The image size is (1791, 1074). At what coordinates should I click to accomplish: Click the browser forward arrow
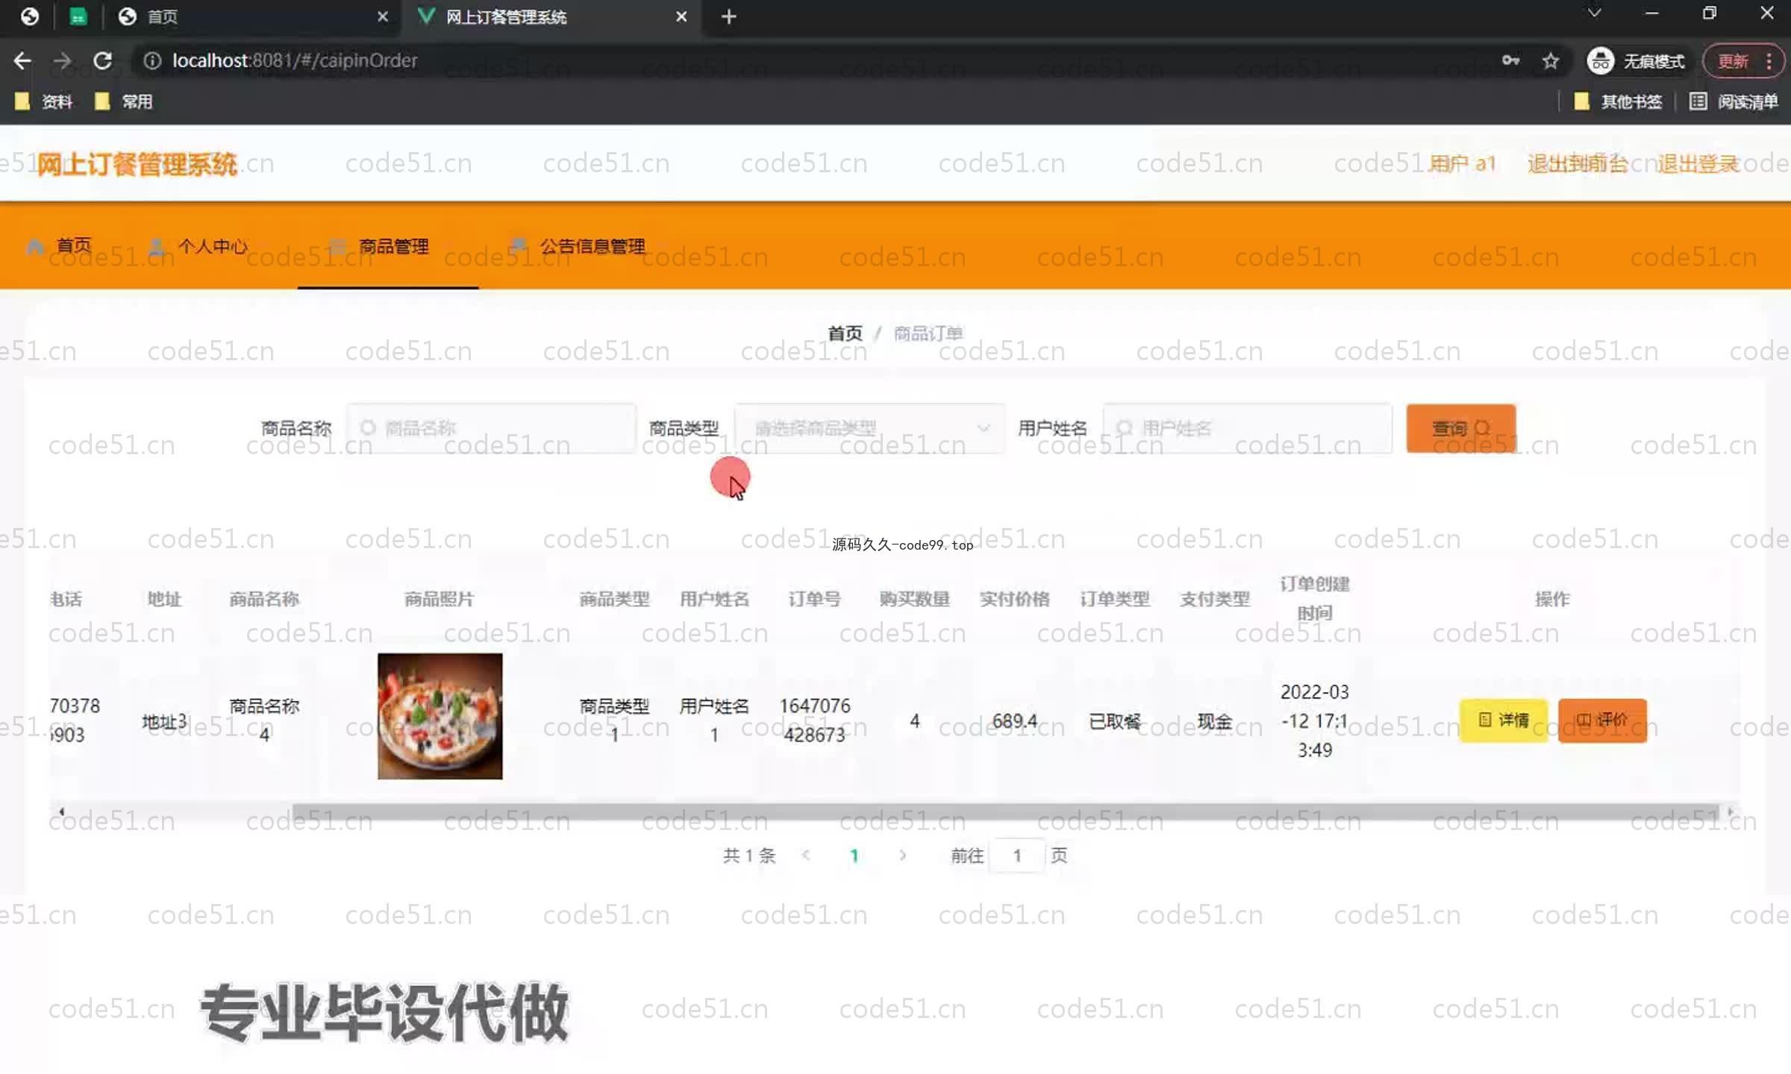63,60
